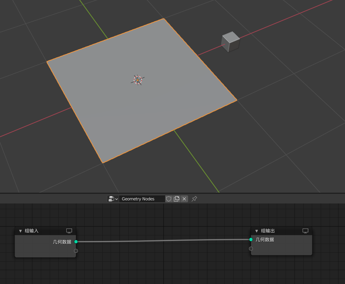Viewport: 345px width, 284px height.
Task: Click the shield icon next to Geometry Nodes name
Action: tap(169, 198)
